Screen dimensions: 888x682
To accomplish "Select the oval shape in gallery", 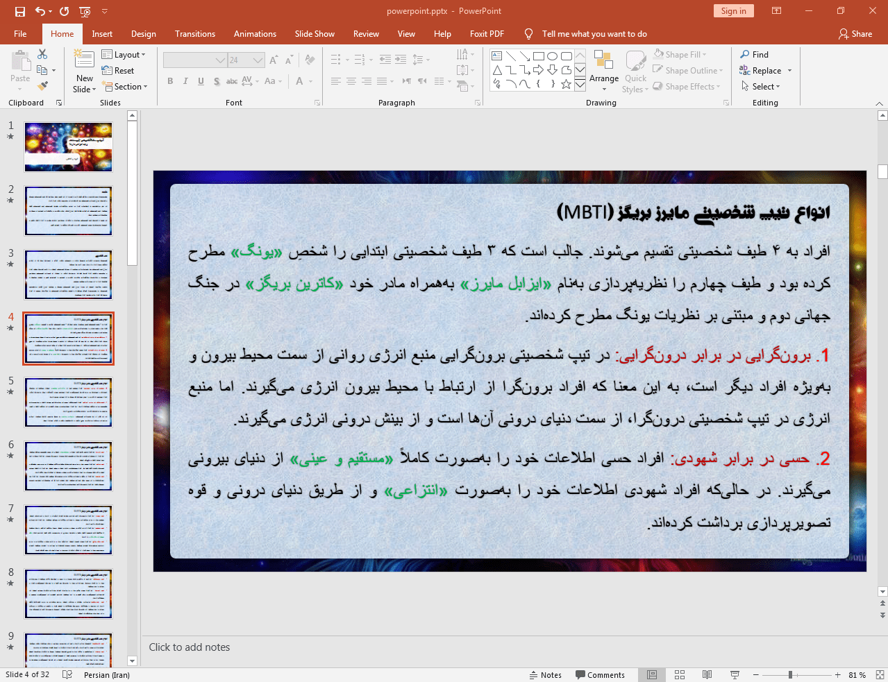I will point(552,56).
